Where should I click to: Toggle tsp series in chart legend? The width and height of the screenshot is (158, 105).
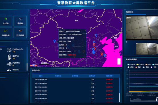tap(148, 64)
